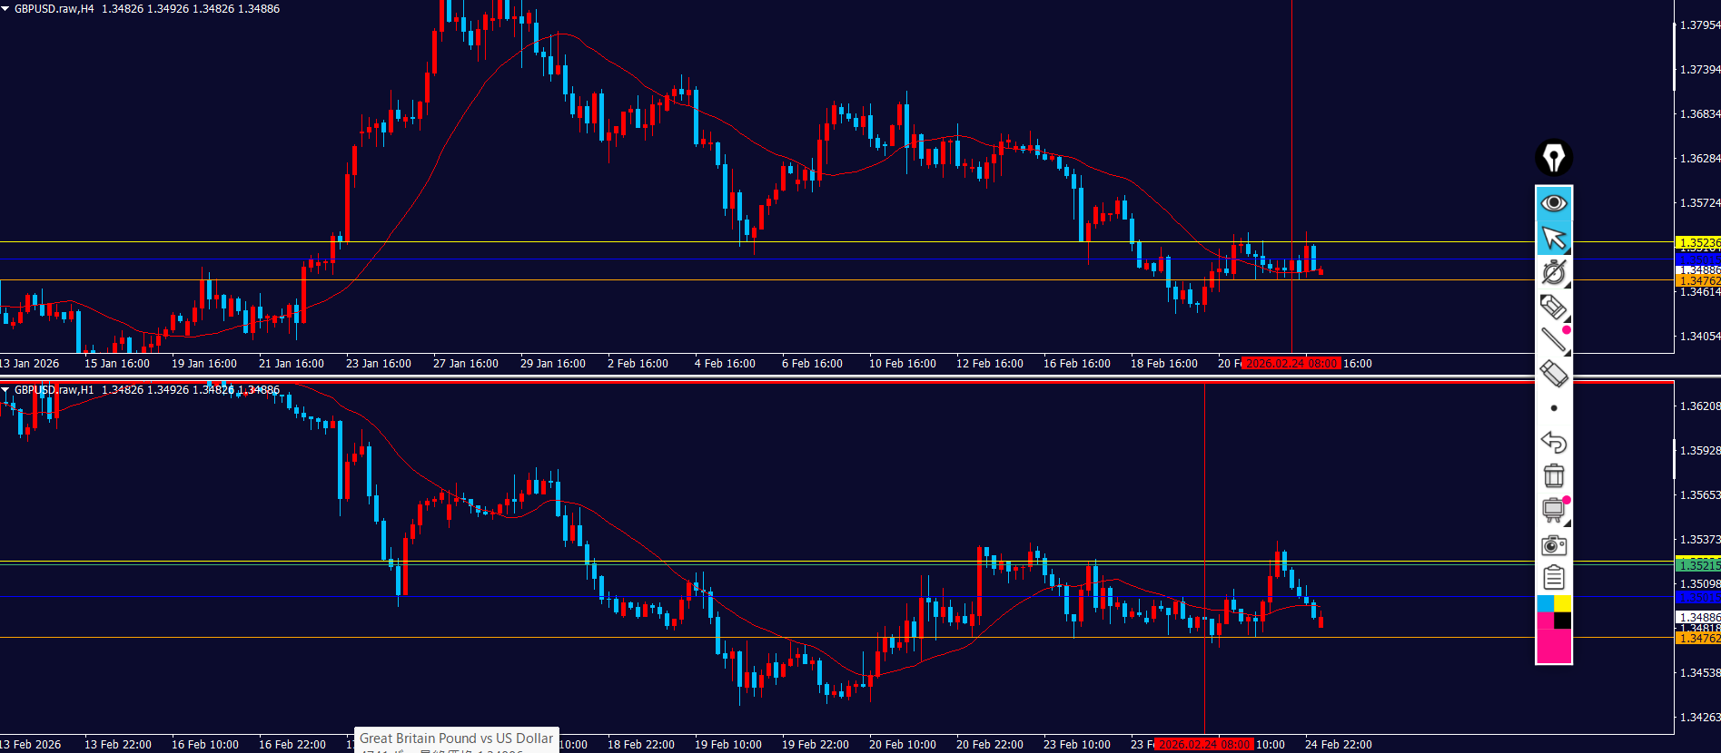Open the clipboard notes icon

click(1553, 577)
